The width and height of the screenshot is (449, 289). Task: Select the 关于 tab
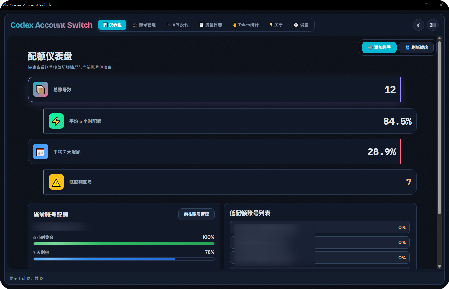pos(276,25)
